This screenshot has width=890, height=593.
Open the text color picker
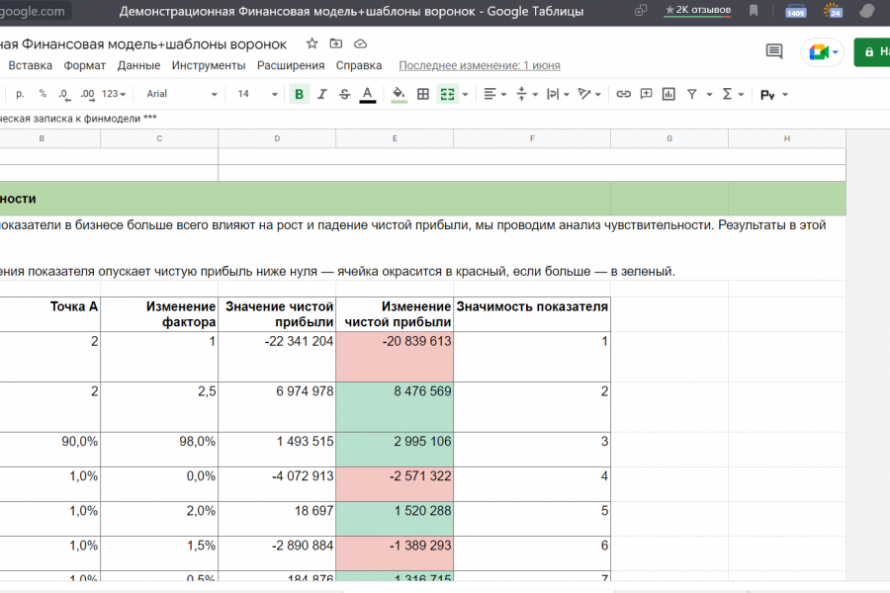367,94
